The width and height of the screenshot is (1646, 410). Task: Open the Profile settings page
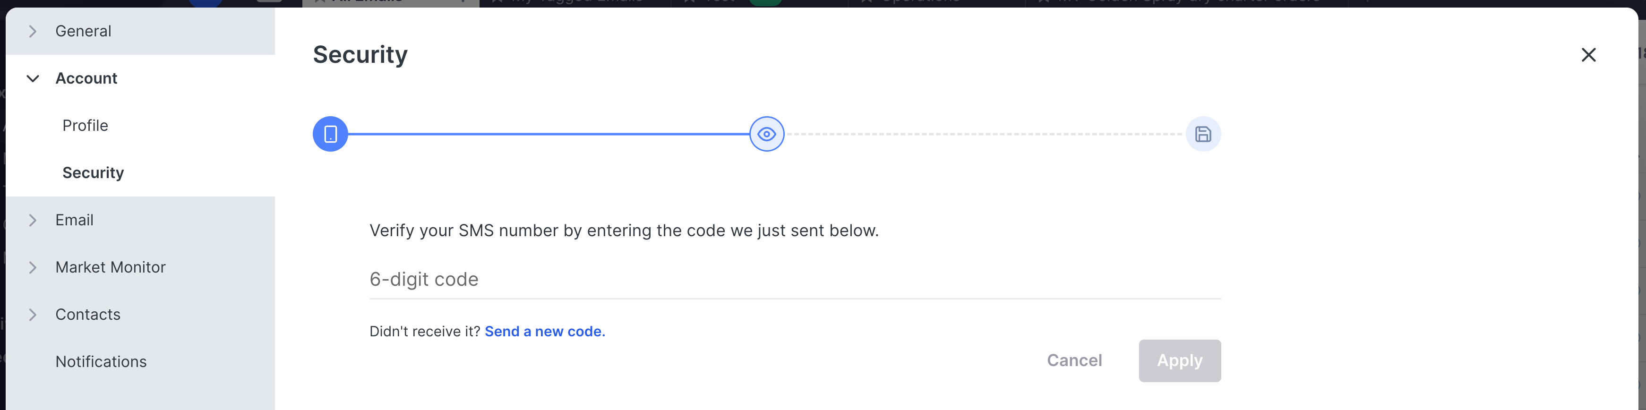(x=85, y=126)
